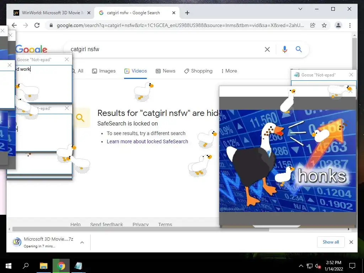Image resolution: width=364 pixels, height=273 pixels.
Task: Close the right Goose Not-epad window
Action: (x=351, y=75)
